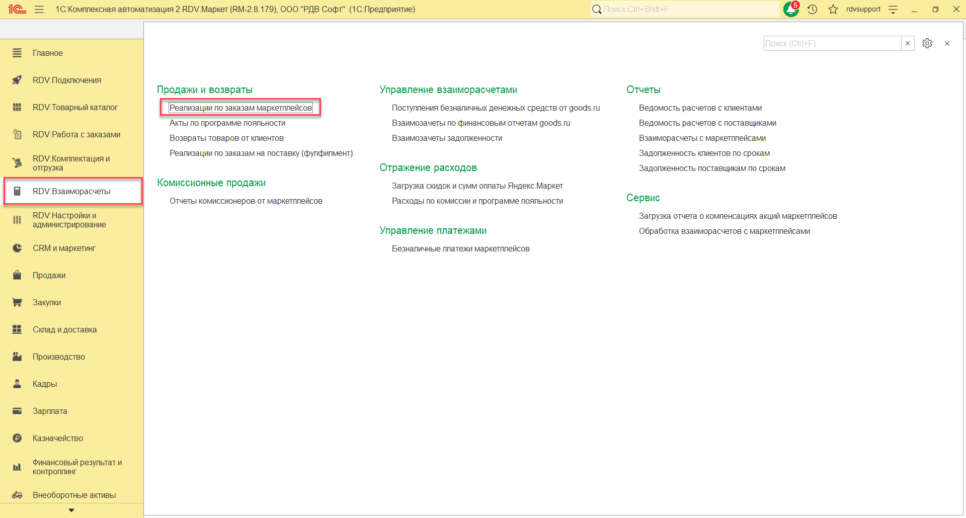
Task: Open Ведомость расчетов с клиентами report
Action: pos(700,108)
